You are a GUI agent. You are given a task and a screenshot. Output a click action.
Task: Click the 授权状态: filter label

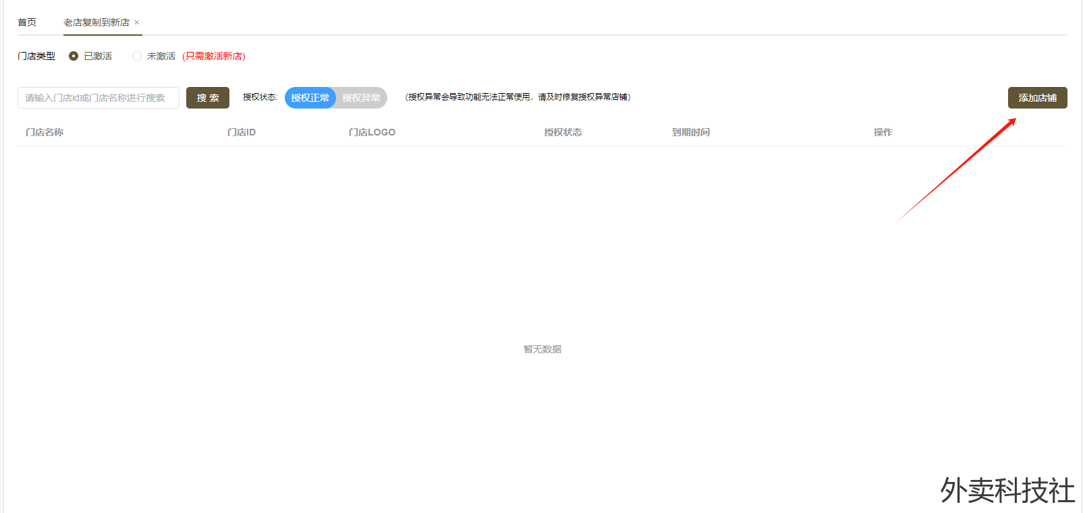tap(260, 97)
